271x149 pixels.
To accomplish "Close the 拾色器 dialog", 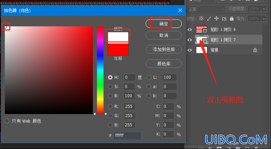I will click(x=180, y=10).
